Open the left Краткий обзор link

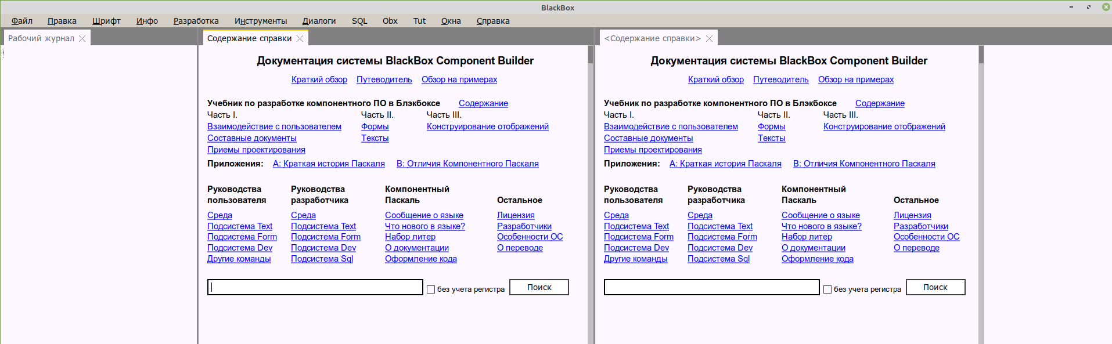319,79
